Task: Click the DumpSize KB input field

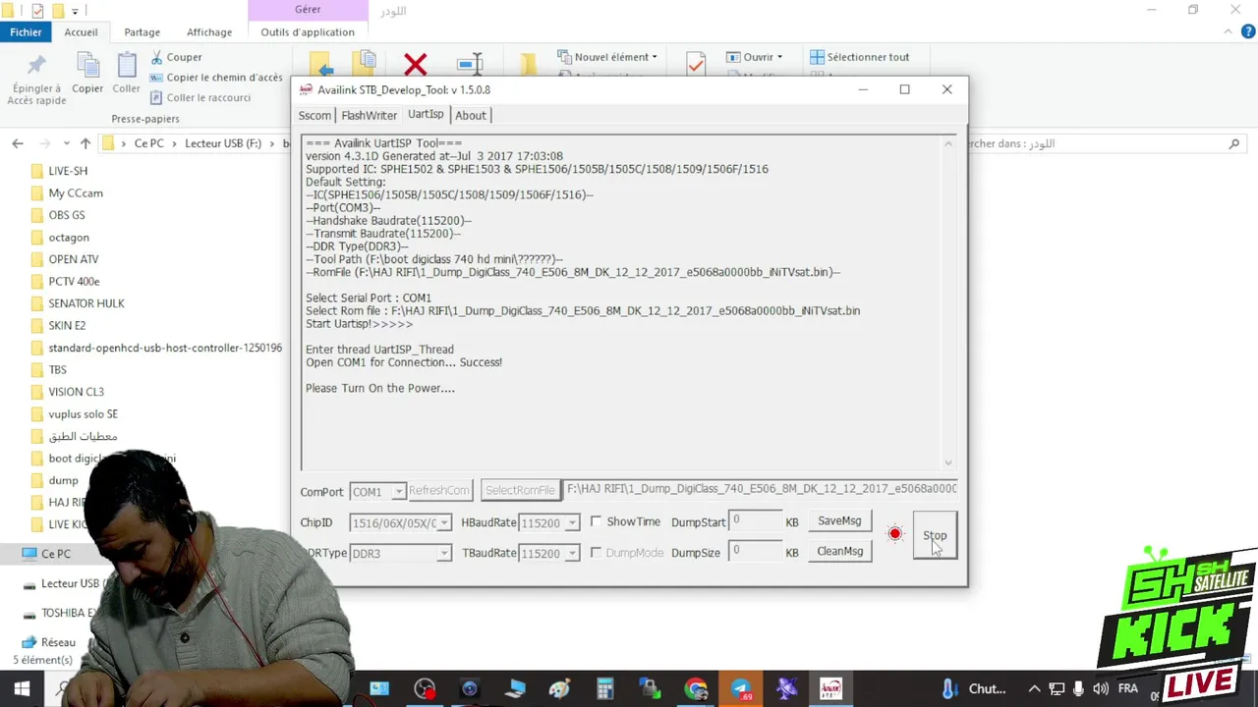Action: (x=755, y=551)
